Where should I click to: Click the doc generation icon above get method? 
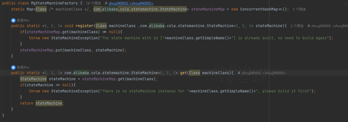(x=13, y=67)
